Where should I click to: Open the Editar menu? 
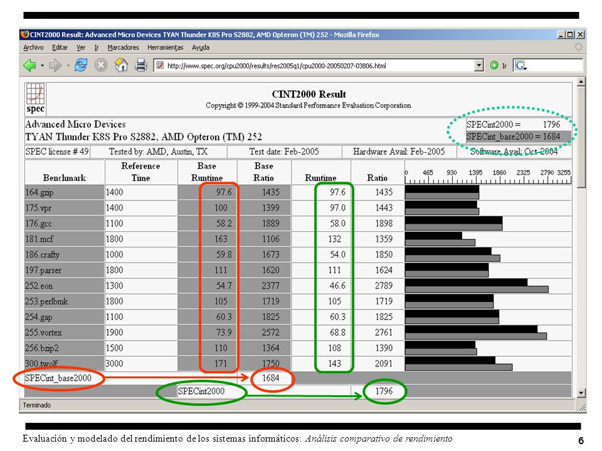tap(60, 48)
